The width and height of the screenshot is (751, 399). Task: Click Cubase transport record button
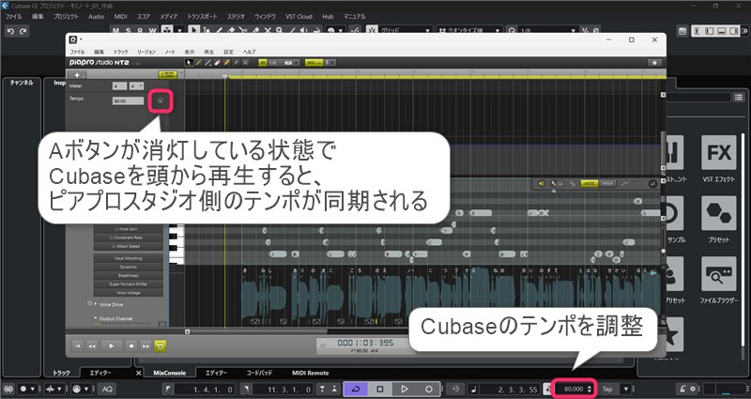[x=429, y=389]
